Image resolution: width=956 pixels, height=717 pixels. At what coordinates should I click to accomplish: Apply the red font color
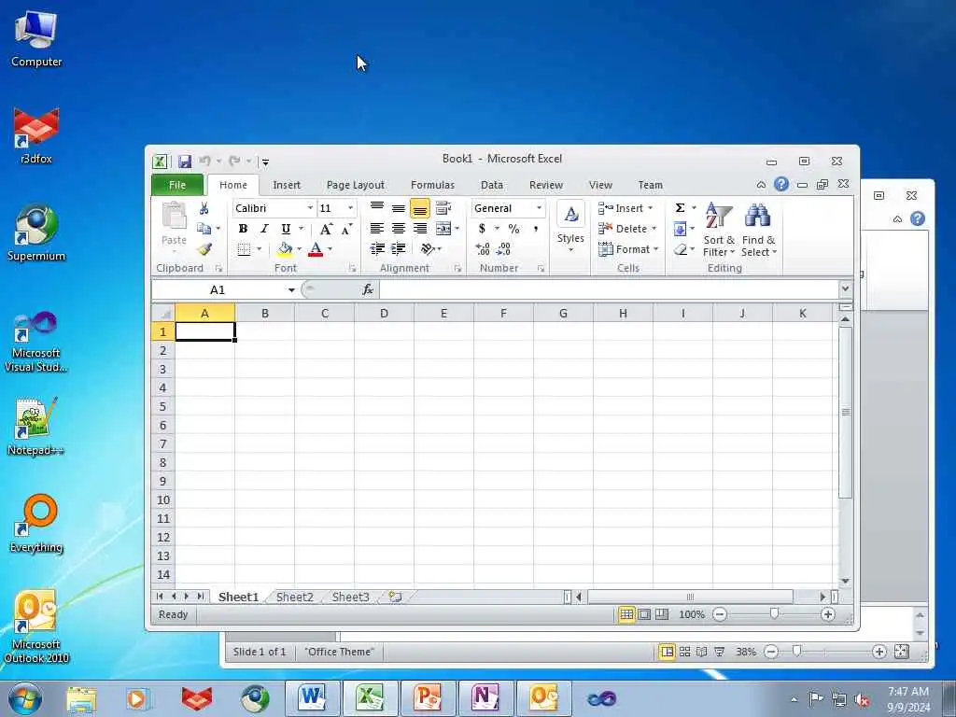[x=316, y=248]
